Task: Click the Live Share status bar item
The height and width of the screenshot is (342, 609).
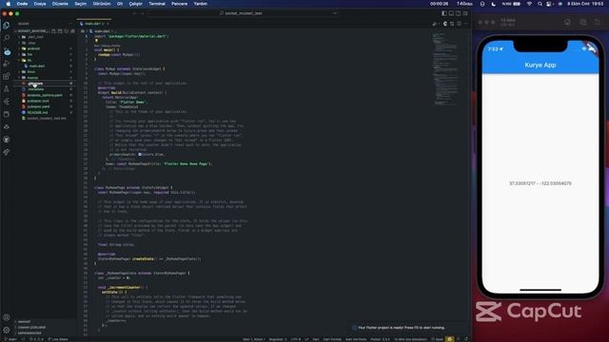Action: tap(58, 339)
